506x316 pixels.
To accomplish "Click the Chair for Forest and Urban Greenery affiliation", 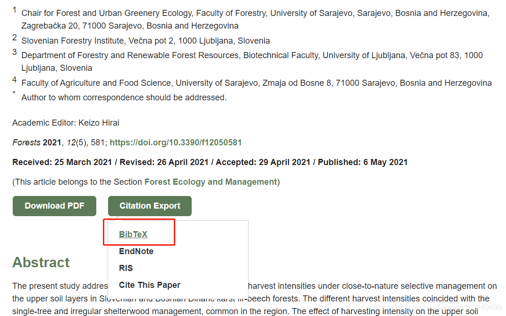I will pyautogui.click(x=255, y=19).
